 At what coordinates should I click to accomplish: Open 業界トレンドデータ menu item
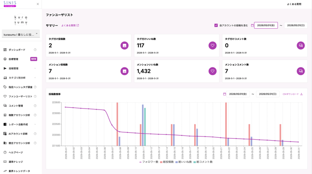tap(19, 171)
